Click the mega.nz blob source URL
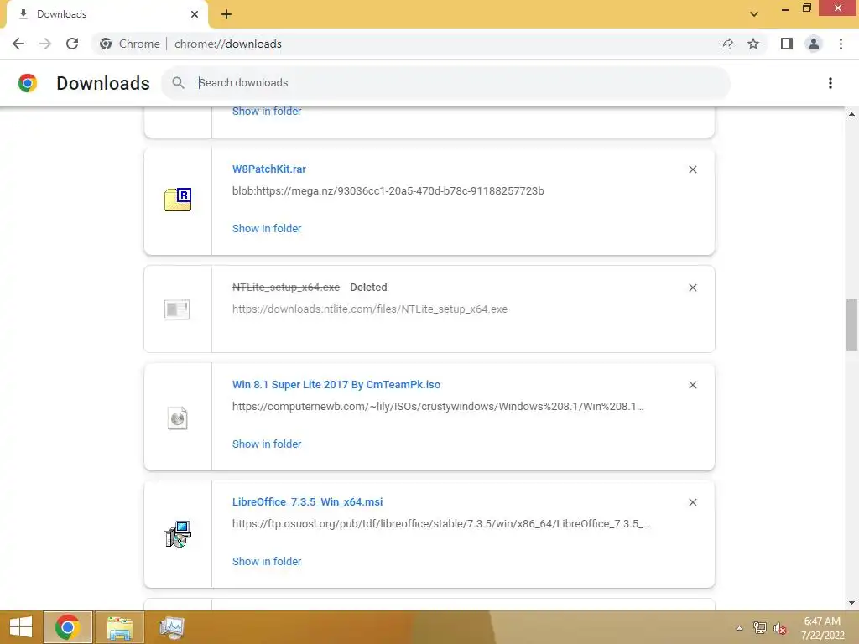 pyautogui.click(x=388, y=190)
